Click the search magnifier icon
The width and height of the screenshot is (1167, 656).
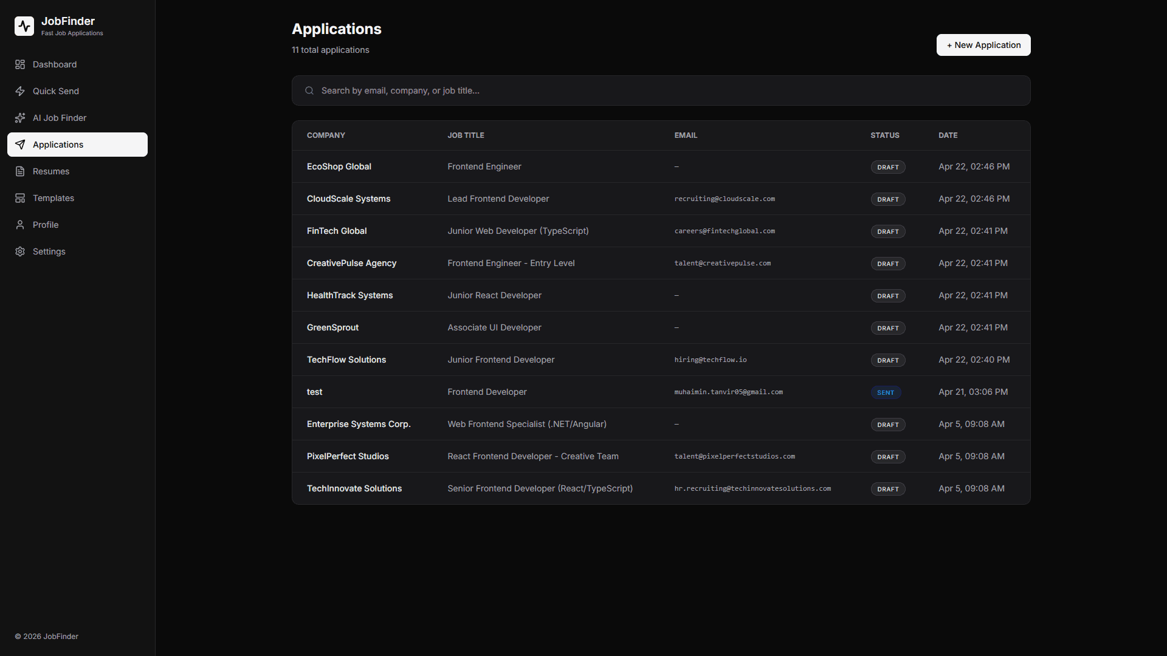309,91
